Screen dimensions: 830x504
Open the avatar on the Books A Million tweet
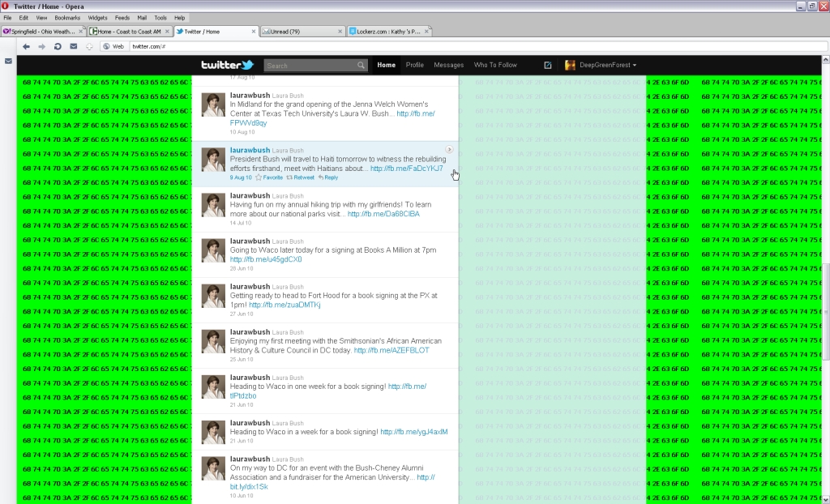(213, 250)
